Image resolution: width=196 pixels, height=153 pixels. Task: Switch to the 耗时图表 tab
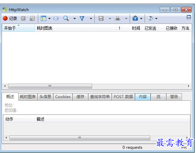point(28,97)
